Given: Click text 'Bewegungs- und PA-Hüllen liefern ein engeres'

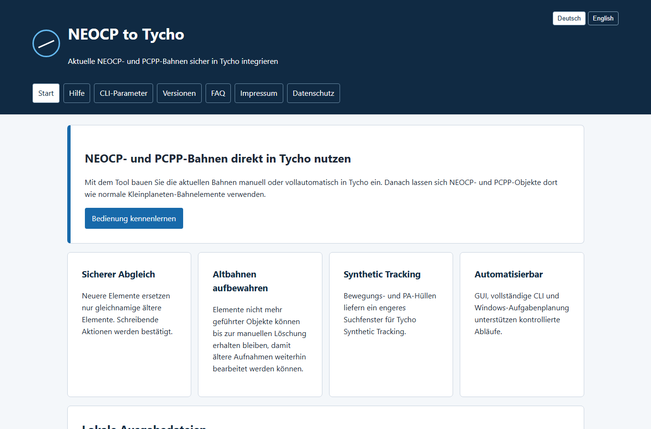Looking at the screenshot, I should [390, 302].
